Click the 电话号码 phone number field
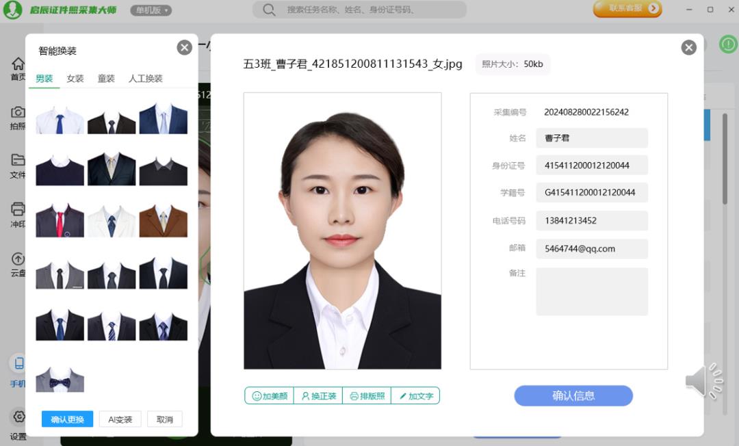The width and height of the screenshot is (739, 446). click(591, 221)
